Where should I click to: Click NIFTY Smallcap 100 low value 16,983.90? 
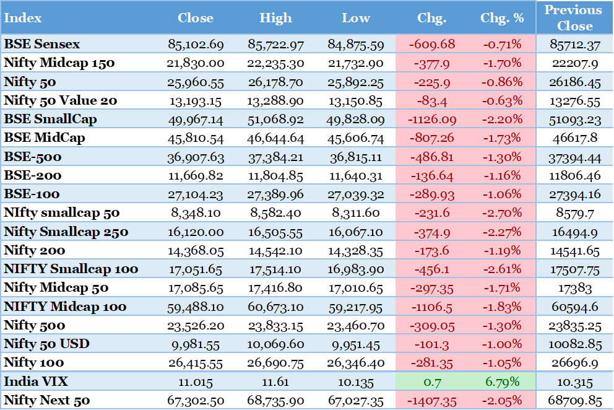point(356,269)
